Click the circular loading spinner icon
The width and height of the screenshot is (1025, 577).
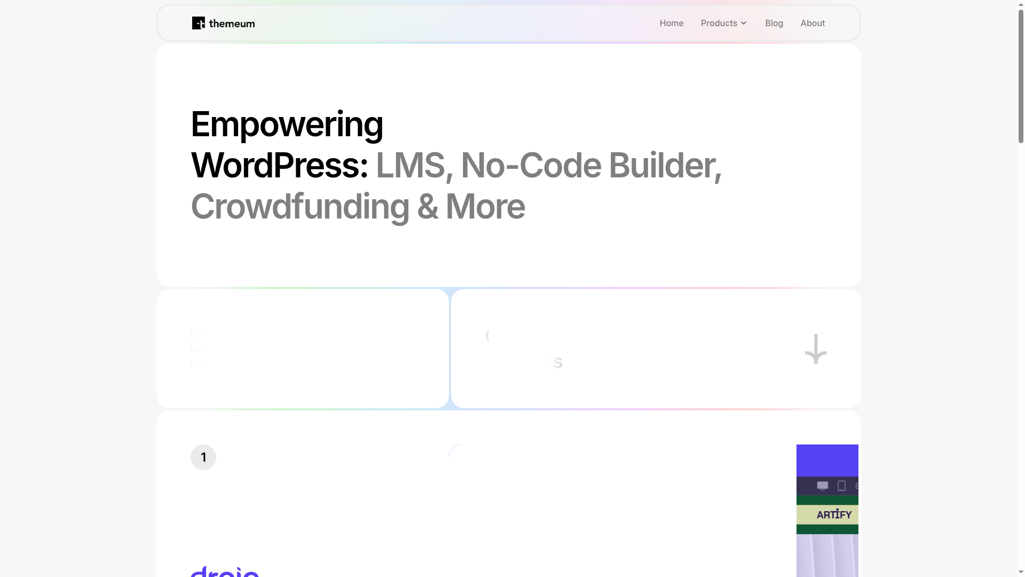tap(456, 454)
